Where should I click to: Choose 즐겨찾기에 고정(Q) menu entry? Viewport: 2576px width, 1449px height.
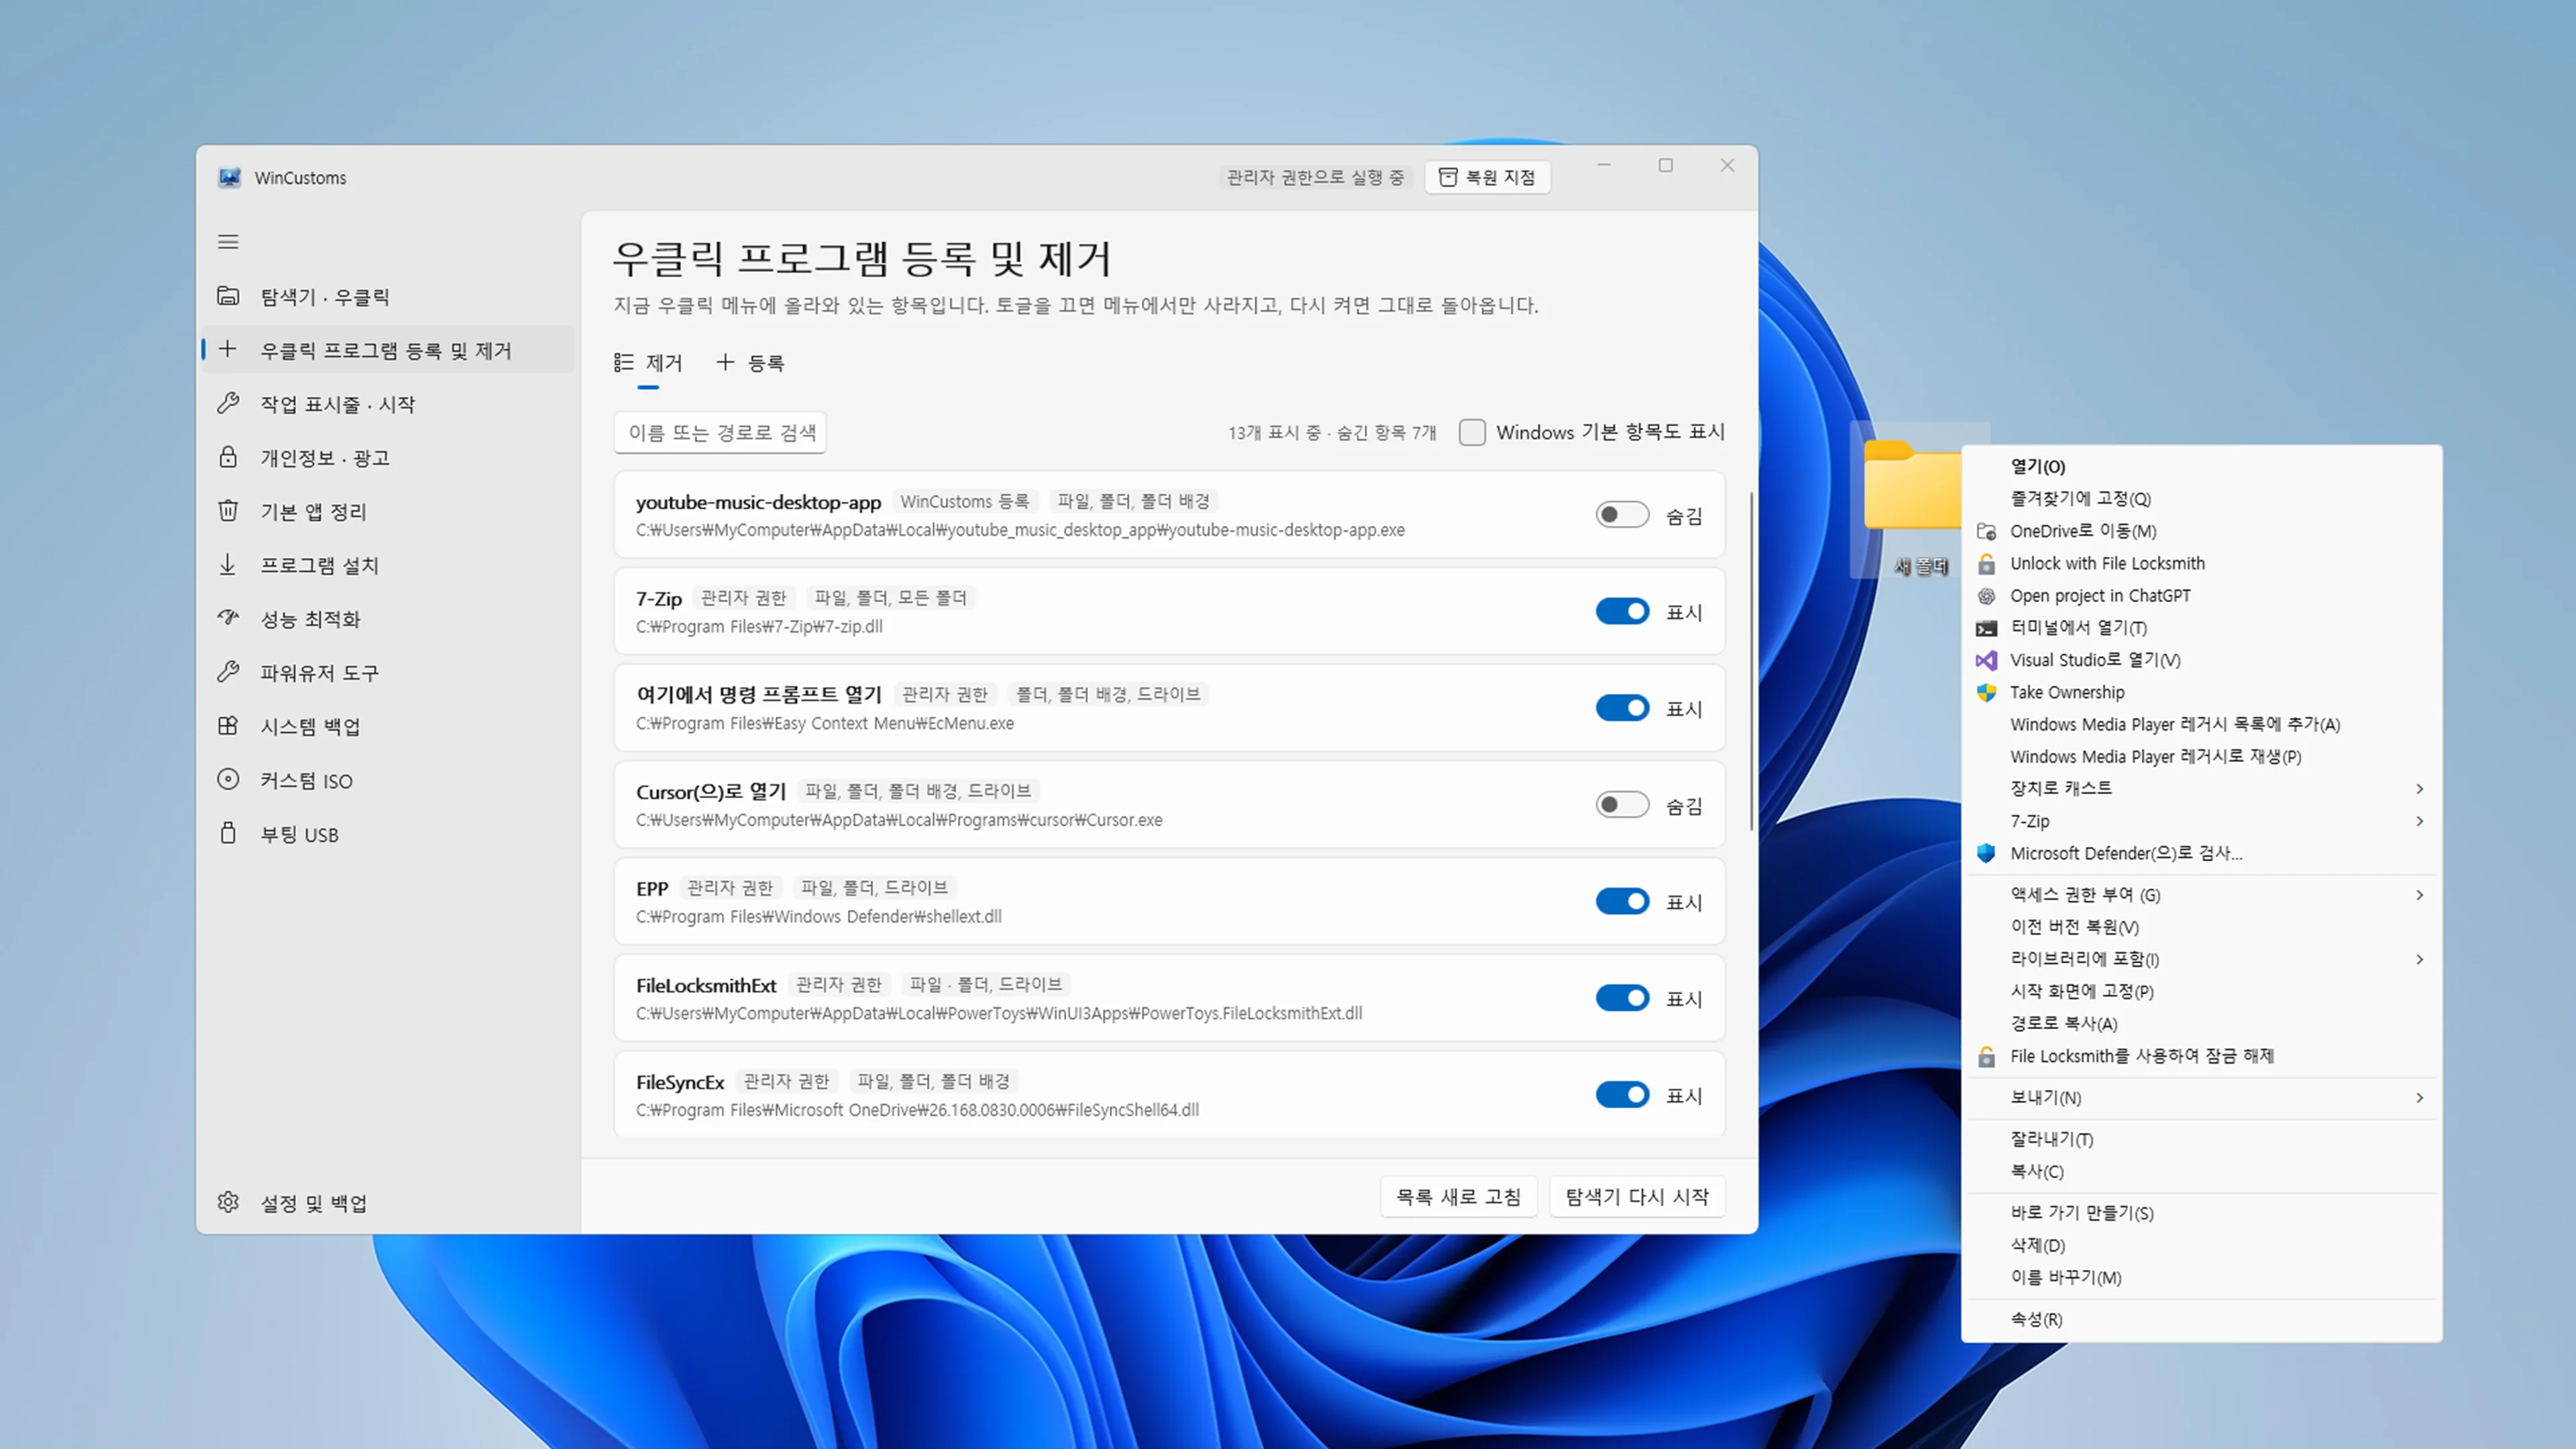pos(2202,498)
